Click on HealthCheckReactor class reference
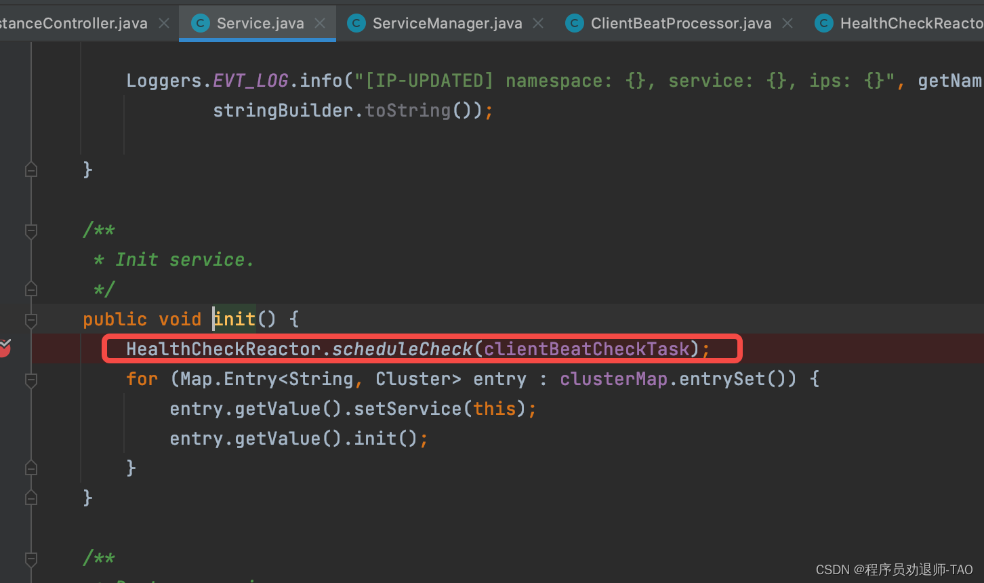Image resolution: width=984 pixels, height=583 pixels. pos(223,349)
